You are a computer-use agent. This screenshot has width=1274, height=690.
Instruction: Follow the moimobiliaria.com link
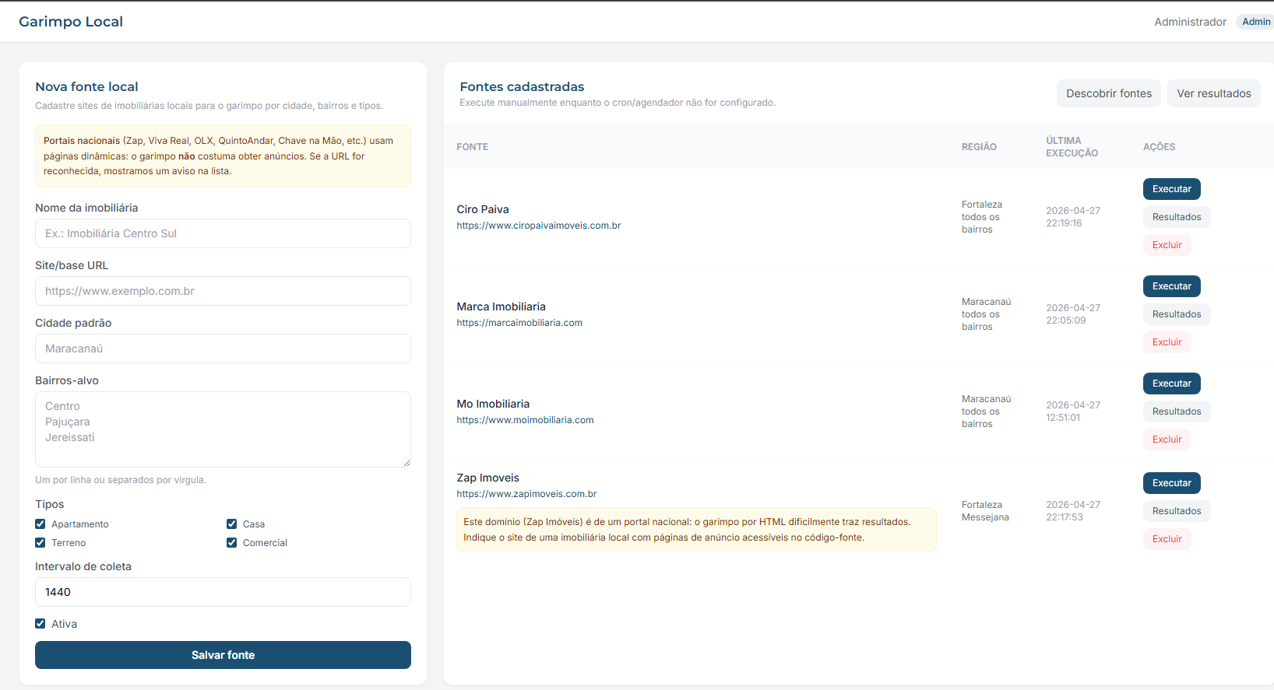(525, 420)
